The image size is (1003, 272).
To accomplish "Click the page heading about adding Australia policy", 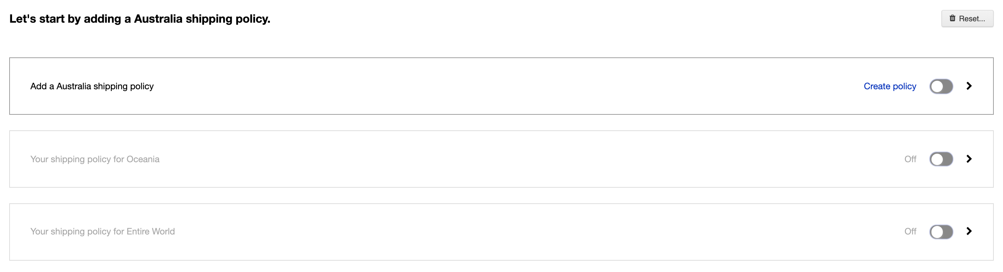I will tap(140, 19).
